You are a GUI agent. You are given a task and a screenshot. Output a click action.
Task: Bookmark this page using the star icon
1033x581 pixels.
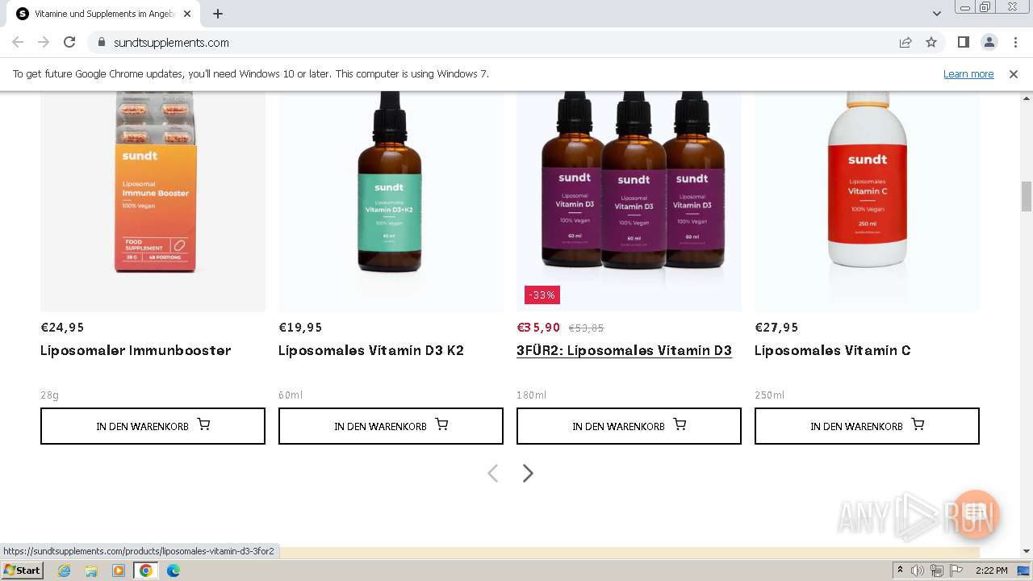point(931,42)
